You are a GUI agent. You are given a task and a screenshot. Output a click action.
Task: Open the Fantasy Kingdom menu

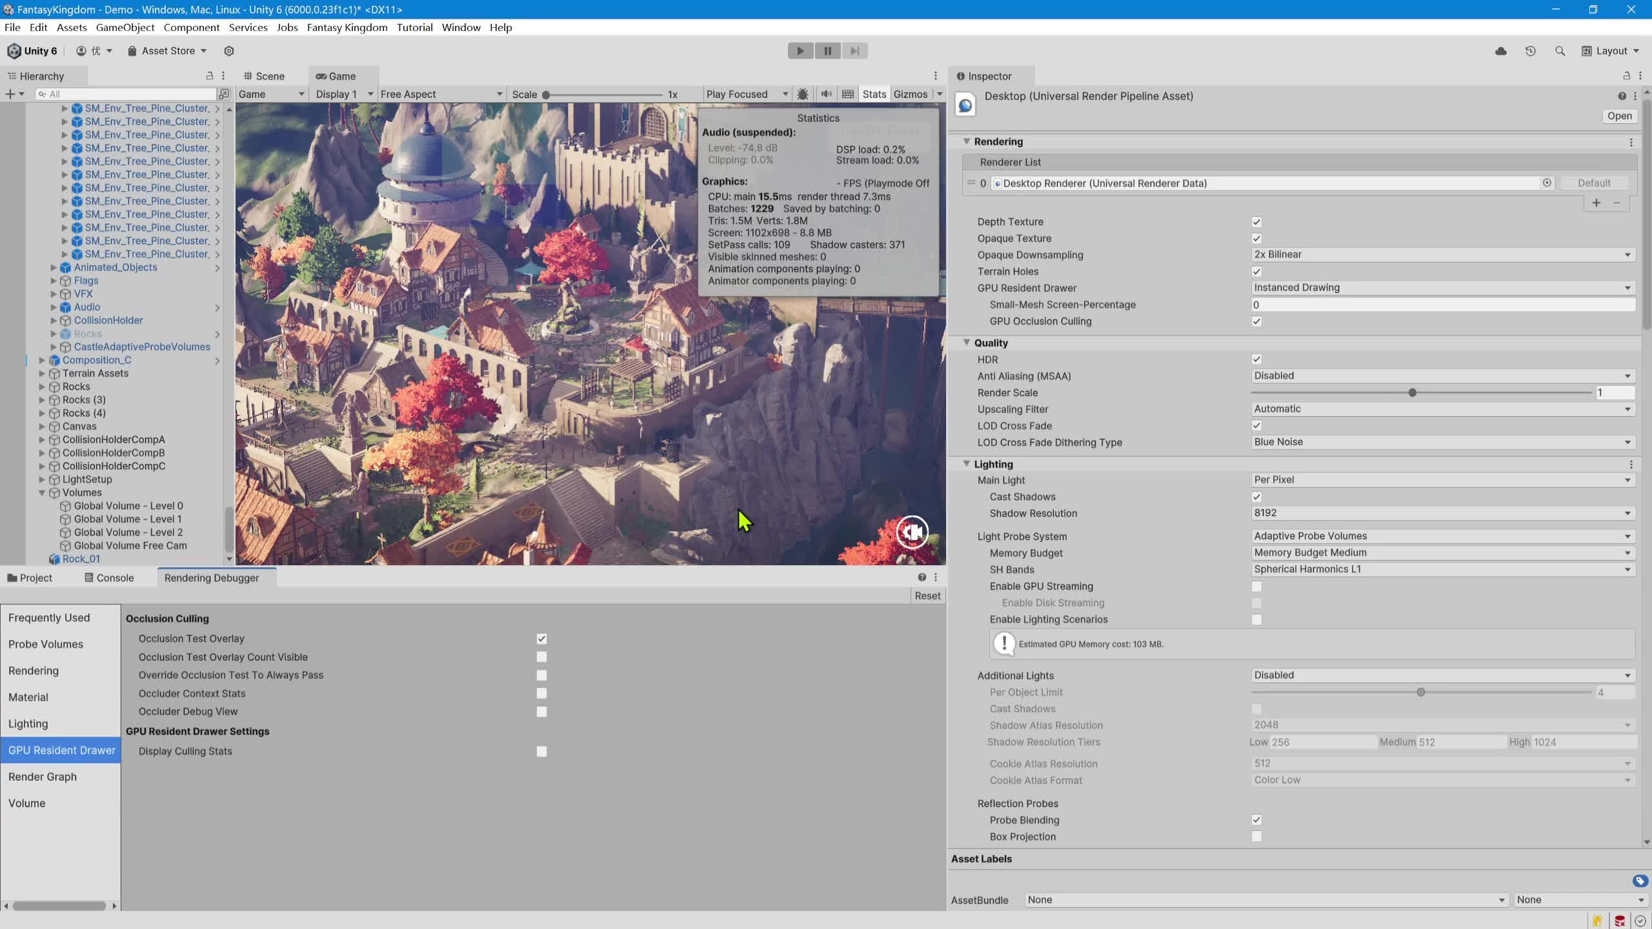click(x=347, y=27)
